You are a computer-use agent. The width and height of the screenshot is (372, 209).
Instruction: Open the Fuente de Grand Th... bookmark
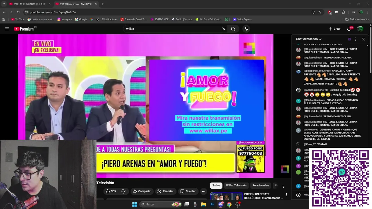click(134, 19)
